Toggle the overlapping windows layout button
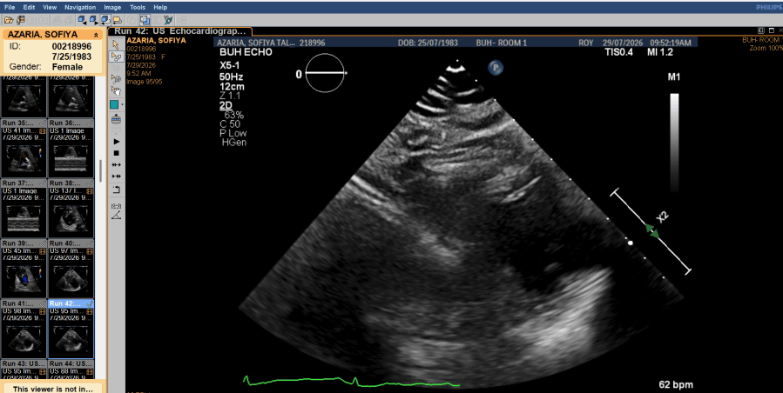The height and width of the screenshot is (393, 783). (145, 20)
